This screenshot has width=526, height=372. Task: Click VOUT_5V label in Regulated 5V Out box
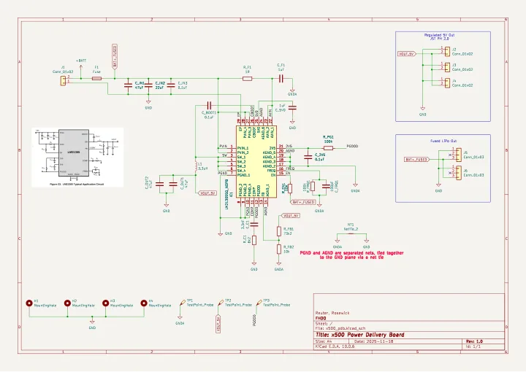click(x=407, y=53)
